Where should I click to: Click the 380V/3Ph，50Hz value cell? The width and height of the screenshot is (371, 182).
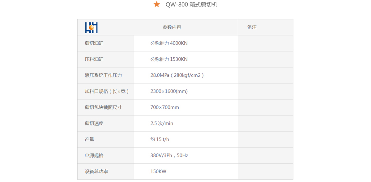(x=169, y=155)
